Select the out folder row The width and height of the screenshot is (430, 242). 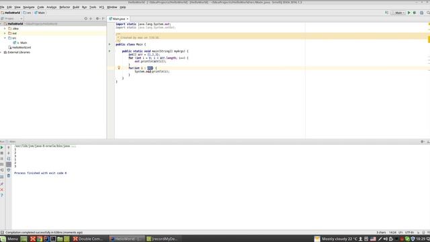(53, 33)
